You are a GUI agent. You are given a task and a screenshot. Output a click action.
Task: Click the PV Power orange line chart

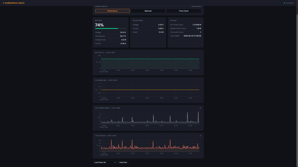[150, 90]
